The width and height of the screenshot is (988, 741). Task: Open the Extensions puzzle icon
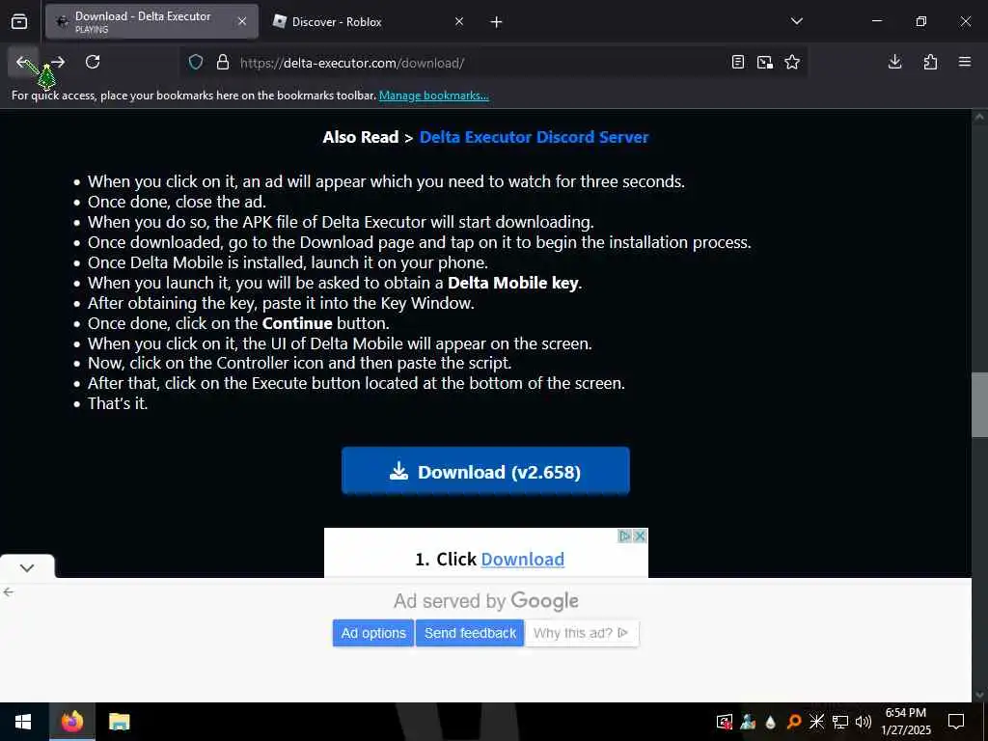(x=930, y=62)
